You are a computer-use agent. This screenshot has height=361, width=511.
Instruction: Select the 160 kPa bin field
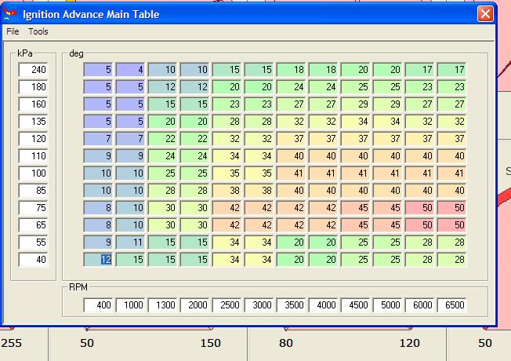pos(33,104)
